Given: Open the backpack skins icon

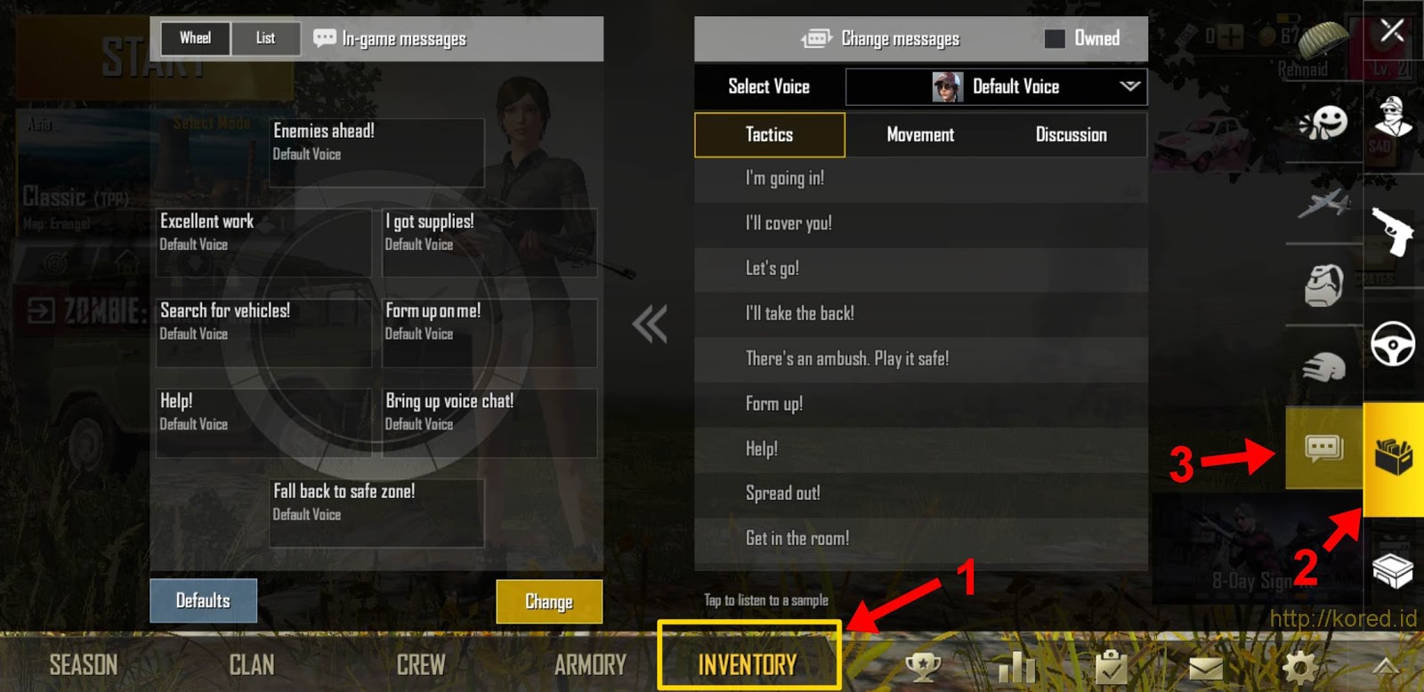Looking at the screenshot, I should tap(1323, 286).
